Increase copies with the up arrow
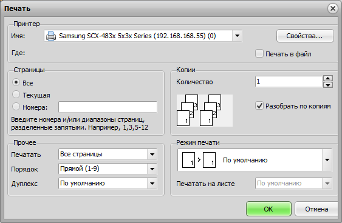Screen dimensions: 342x223 [x=328, y=78]
